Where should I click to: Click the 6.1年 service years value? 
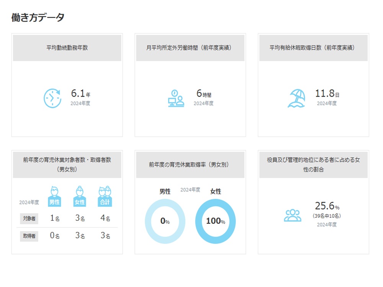[x=80, y=93]
